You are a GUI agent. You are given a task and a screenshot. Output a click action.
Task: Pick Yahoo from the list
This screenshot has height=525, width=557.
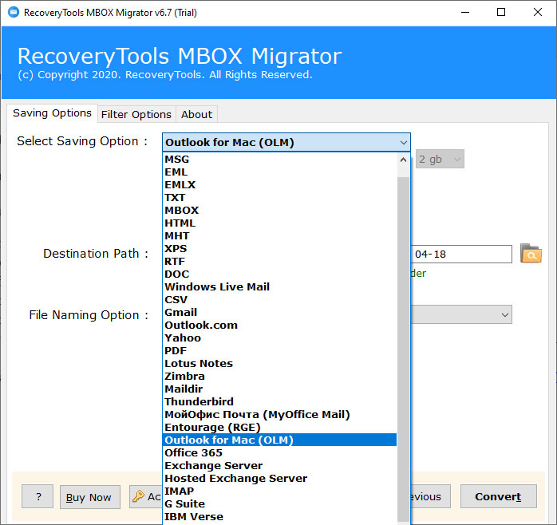tap(279, 338)
